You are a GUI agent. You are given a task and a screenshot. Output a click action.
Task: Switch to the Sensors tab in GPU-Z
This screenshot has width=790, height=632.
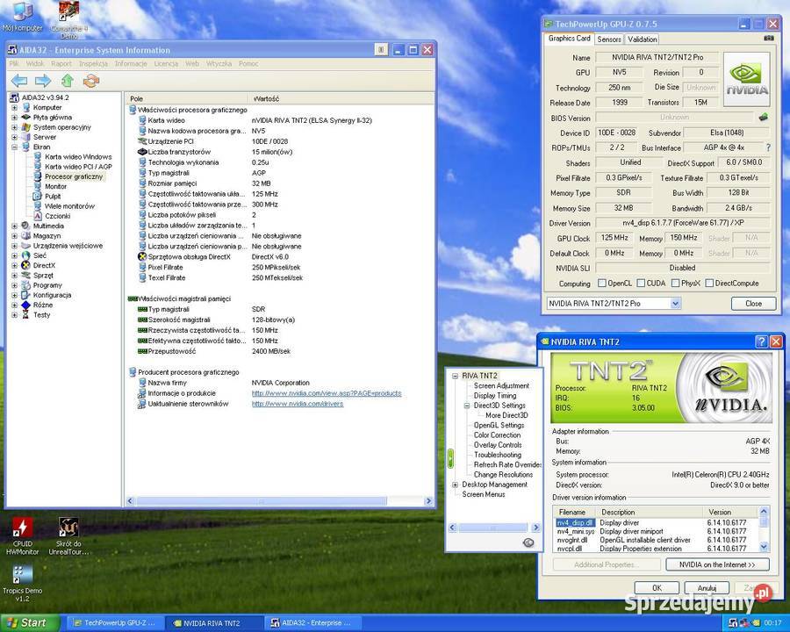point(608,39)
